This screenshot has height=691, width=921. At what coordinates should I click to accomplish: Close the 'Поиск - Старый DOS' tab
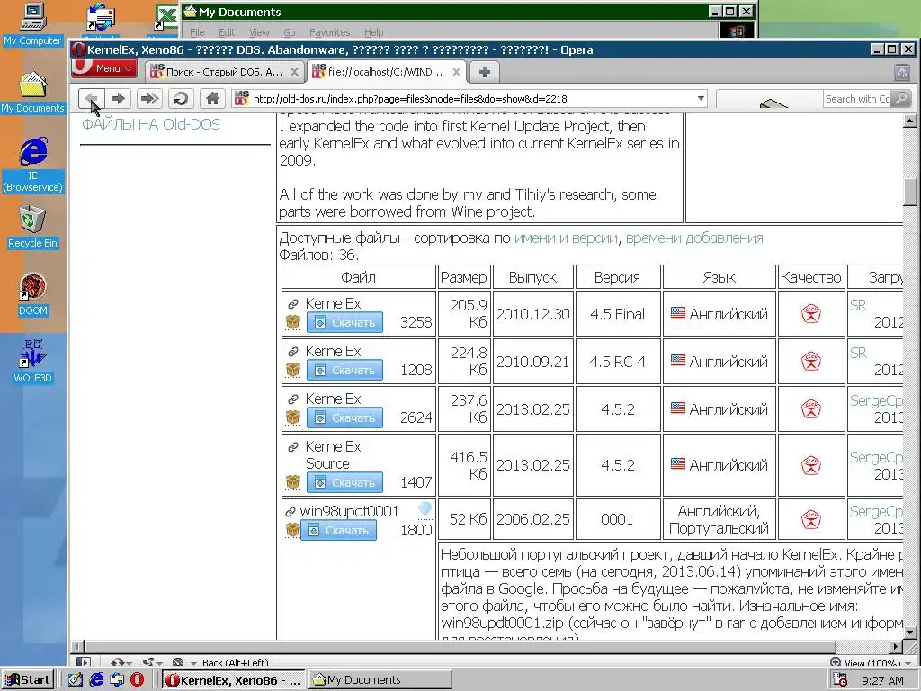point(294,72)
